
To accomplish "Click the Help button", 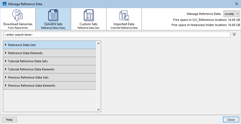I will click(9, 120).
